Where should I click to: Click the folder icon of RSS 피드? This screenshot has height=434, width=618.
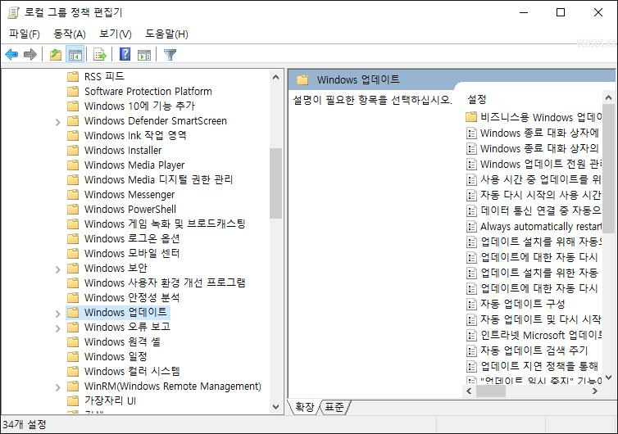click(73, 76)
